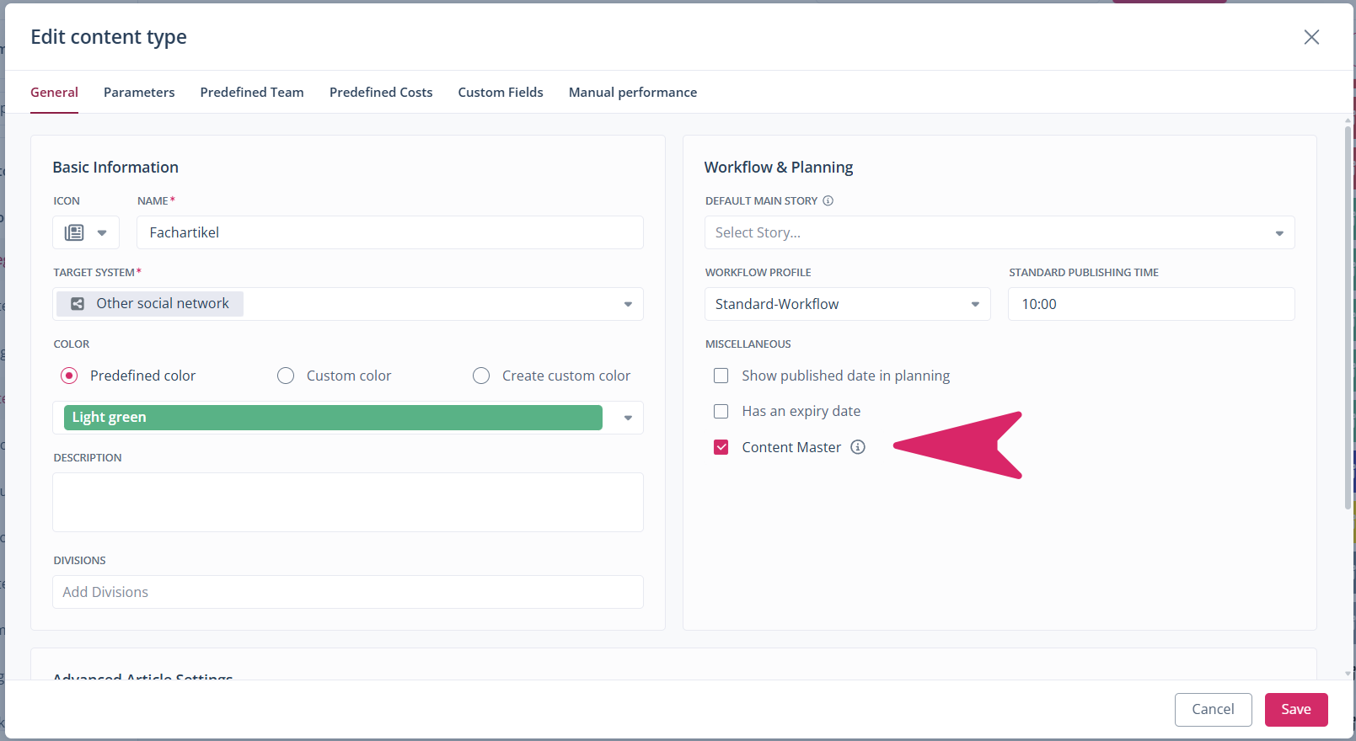Click the newspaper icon in the icon picker
The width and height of the screenshot is (1356, 741).
(74, 232)
